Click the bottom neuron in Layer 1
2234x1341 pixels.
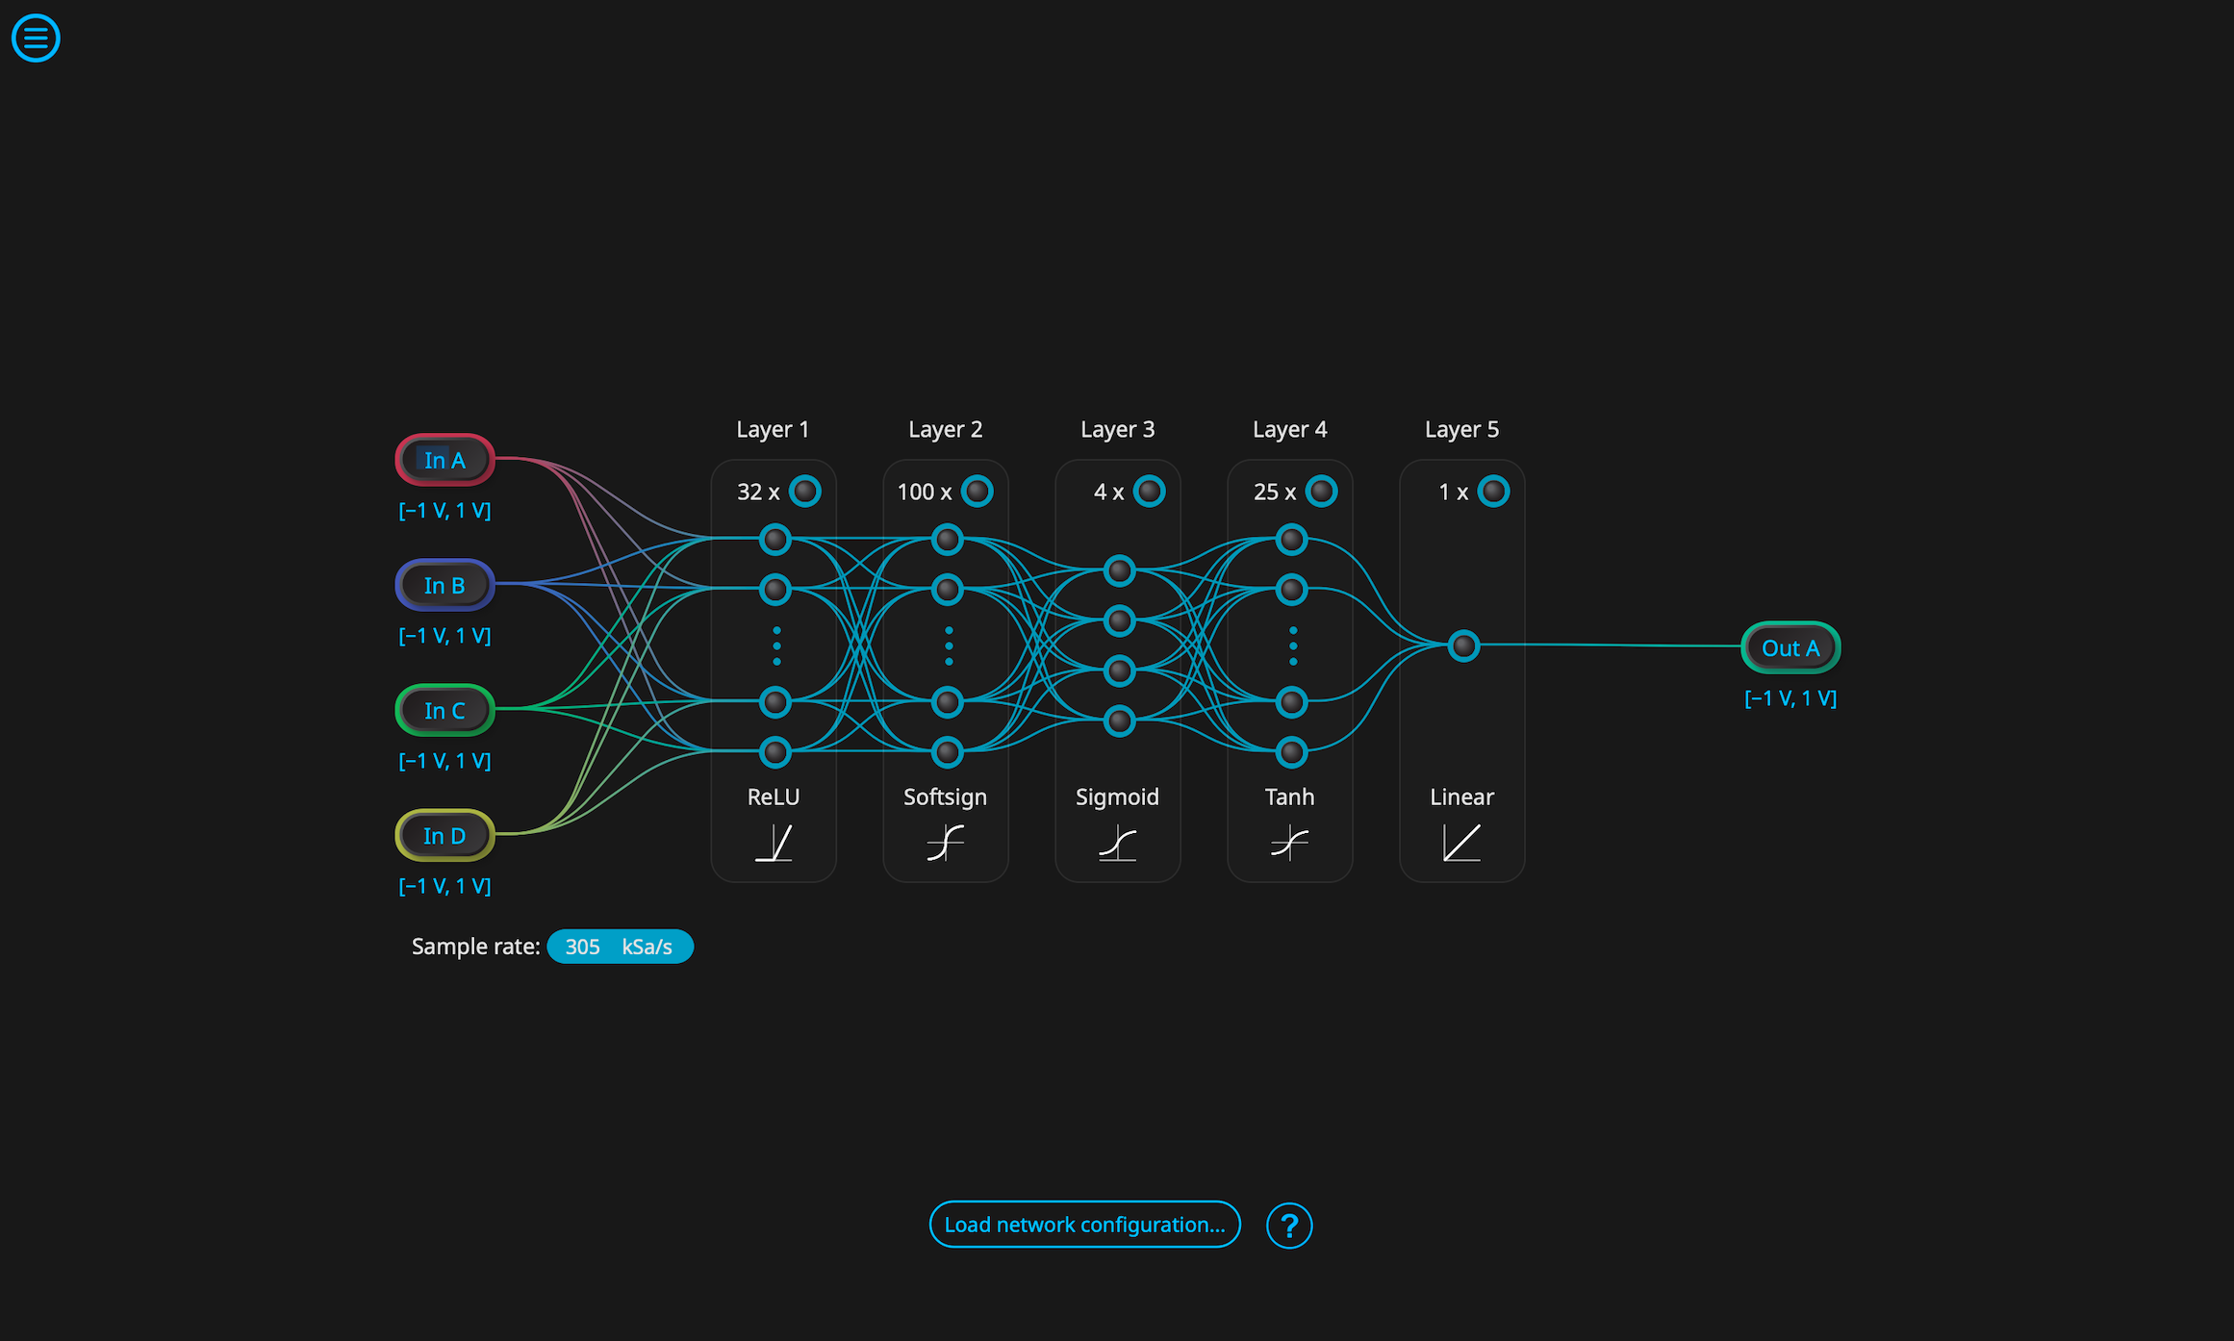[775, 752]
